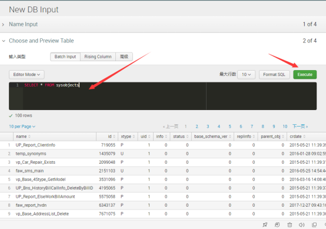Go to results page 9
326x229 pixels.
274,127
